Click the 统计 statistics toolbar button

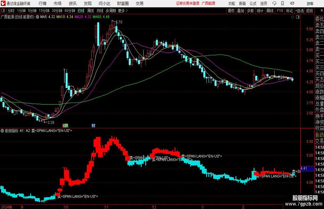pyautogui.click(x=260, y=11)
